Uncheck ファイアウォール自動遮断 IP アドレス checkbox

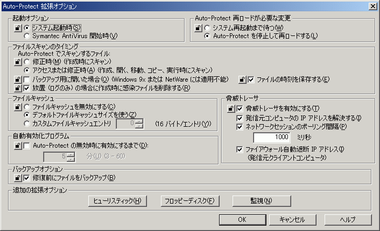(240, 149)
